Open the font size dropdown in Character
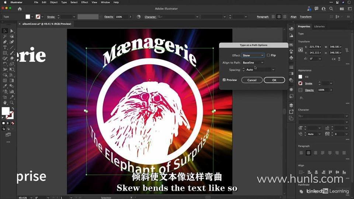 (x=319, y=128)
